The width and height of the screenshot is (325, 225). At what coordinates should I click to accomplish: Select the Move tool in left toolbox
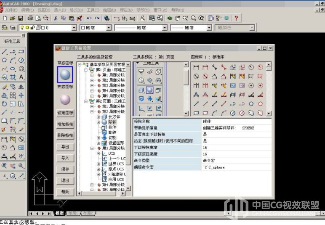tap(21, 95)
